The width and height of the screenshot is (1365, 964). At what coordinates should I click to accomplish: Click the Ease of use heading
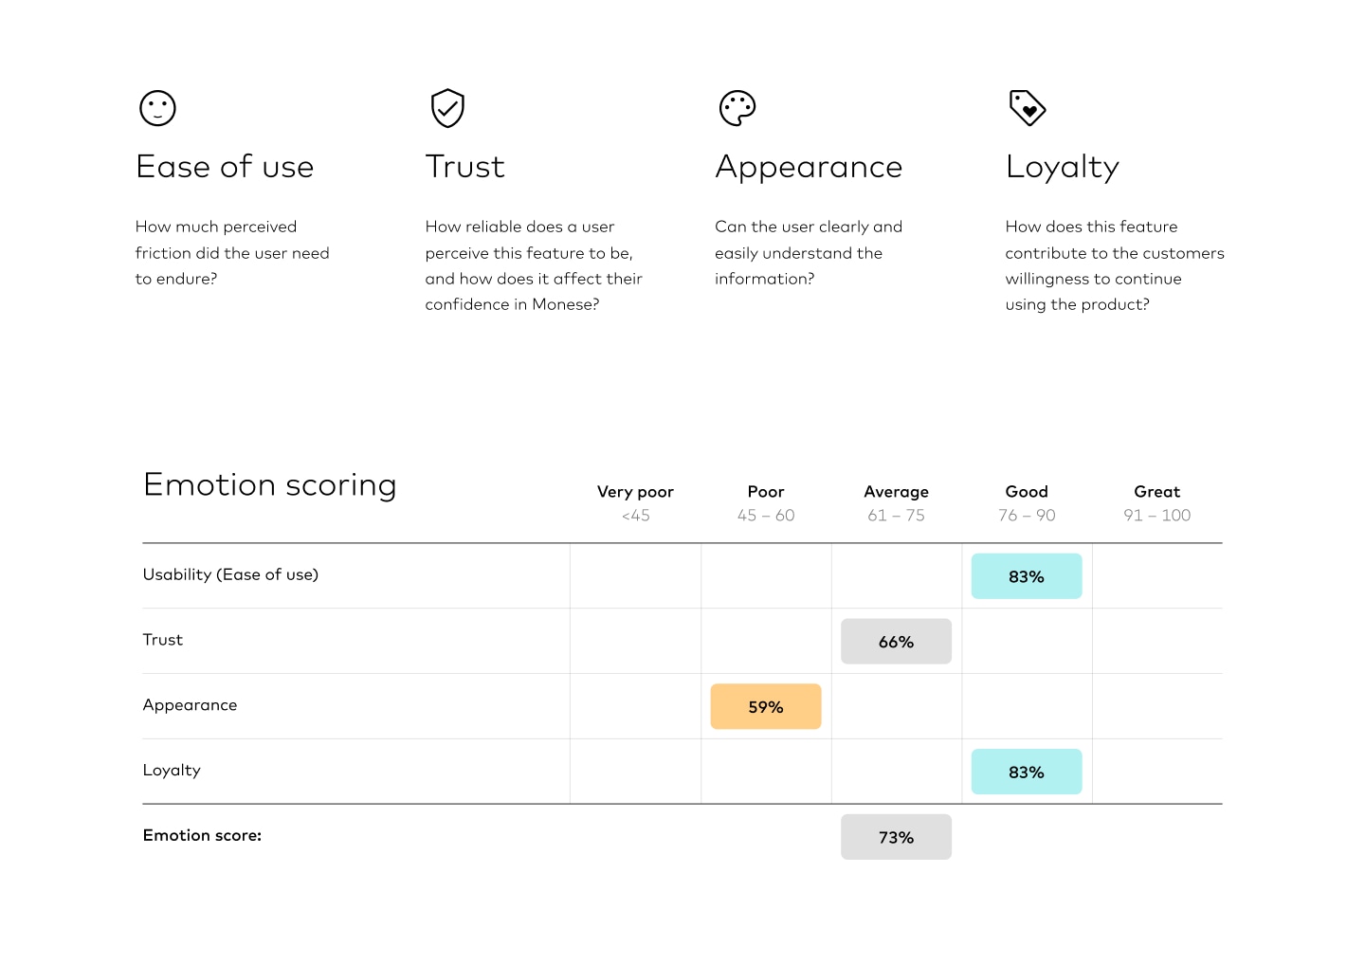pyautogui.click(x=225, y=167)
